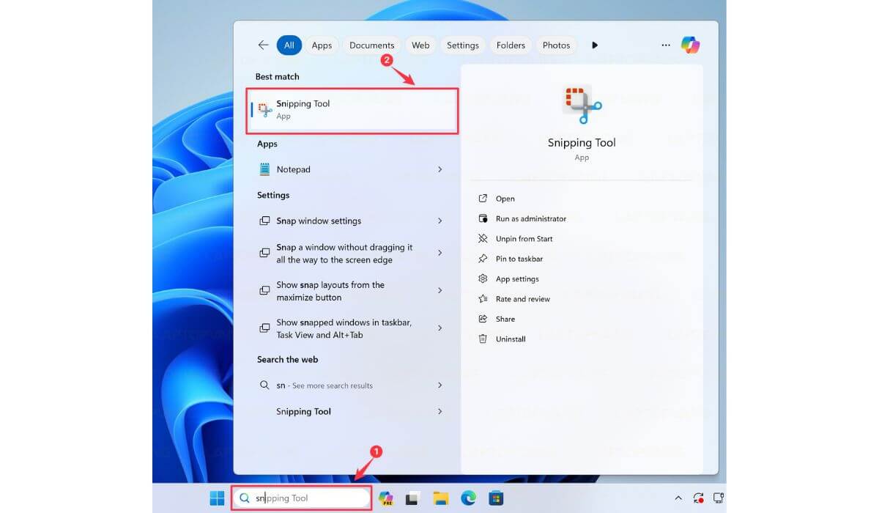Click the App settings gear icon
The width and height of the screenshot is (879, 513).
tap(483, 279)
